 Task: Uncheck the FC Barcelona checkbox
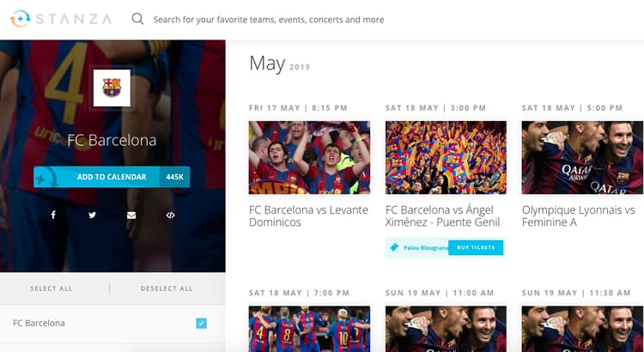(x=201, y=324)
